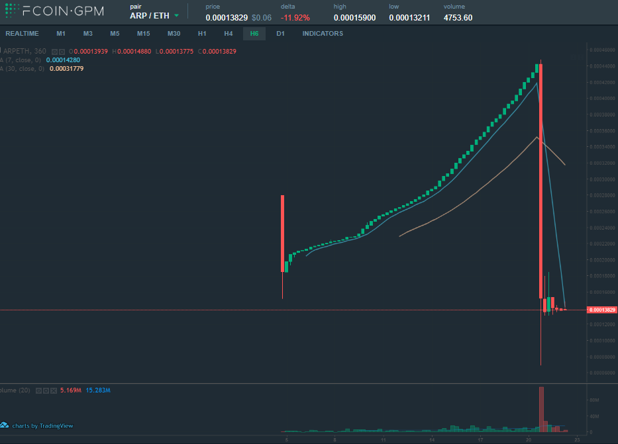Click the MA (7, close, 0) indicator label
Viewport: 618px width, 444px height.
[x=21, y=60]
